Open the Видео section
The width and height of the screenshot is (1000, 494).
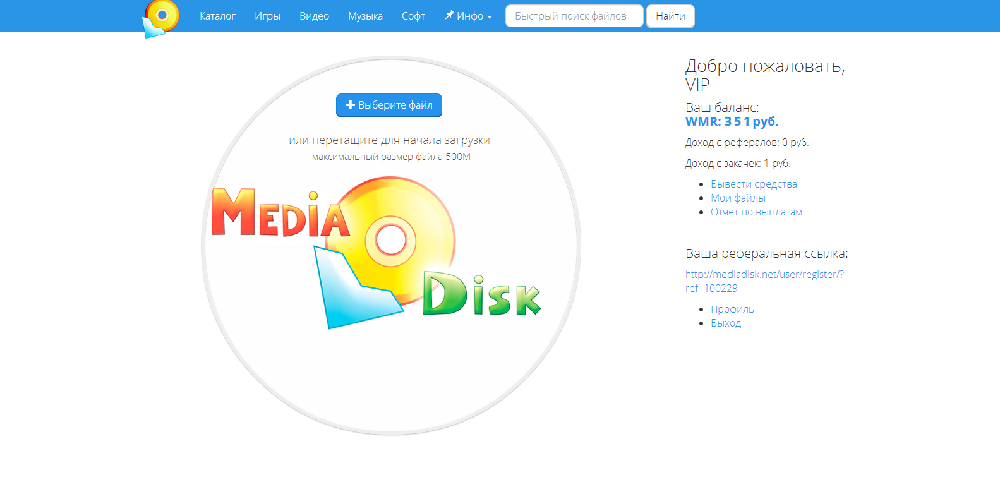click(x=314, y=16)
